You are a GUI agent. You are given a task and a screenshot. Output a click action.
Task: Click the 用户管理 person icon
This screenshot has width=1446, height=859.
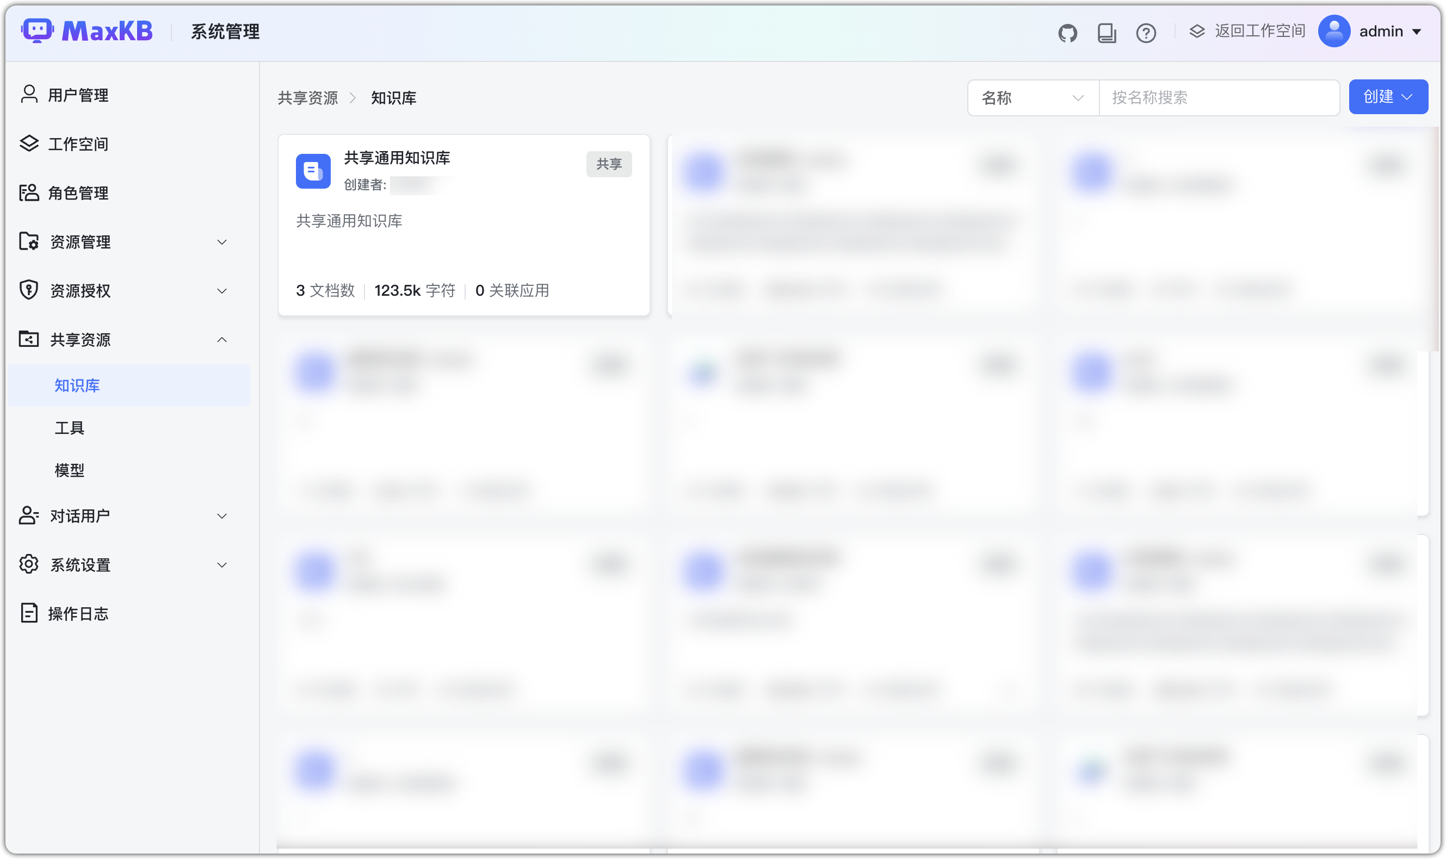click(29, 95)
